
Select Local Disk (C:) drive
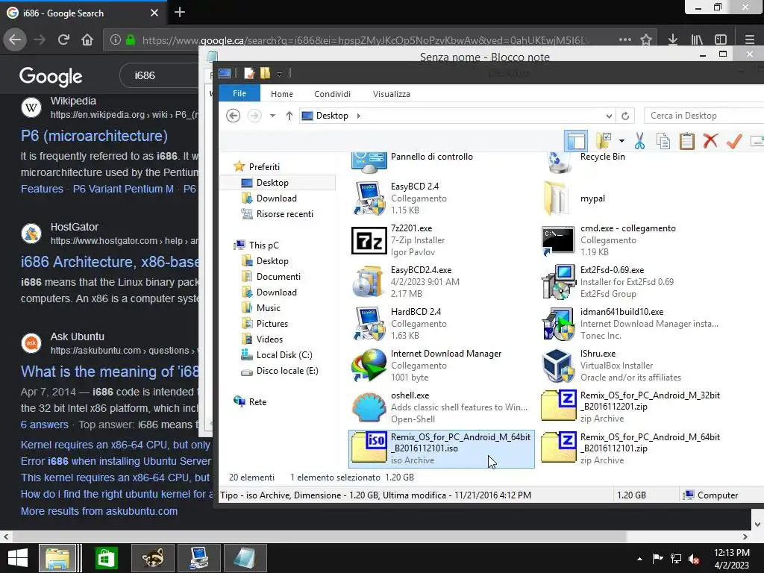coord(284,355)
